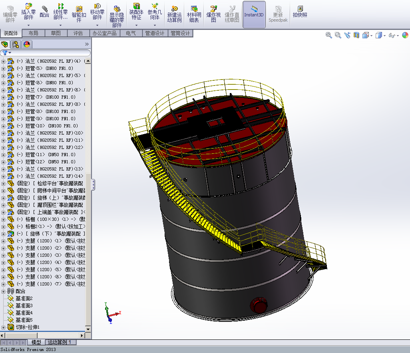The image size is (410, 353).
Task: Click the Zoom to Fit magnifier icon
Action: coord(328,35)
